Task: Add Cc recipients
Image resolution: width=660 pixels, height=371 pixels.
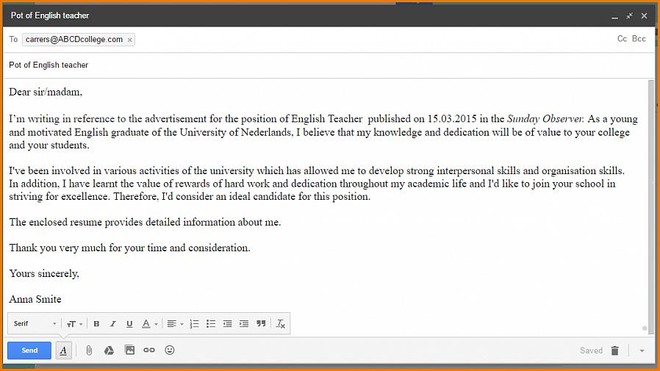Action: click(x=622, y=39)
